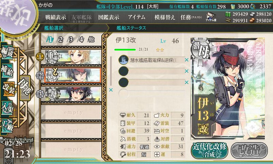Open the 入渠 docking sidebar icon

click(7, 107)
